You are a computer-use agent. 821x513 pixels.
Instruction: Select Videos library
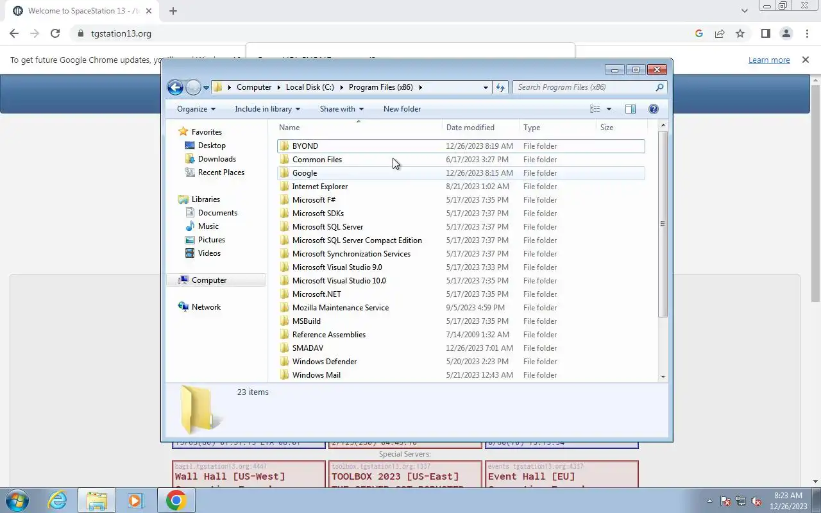coord(209,253)
